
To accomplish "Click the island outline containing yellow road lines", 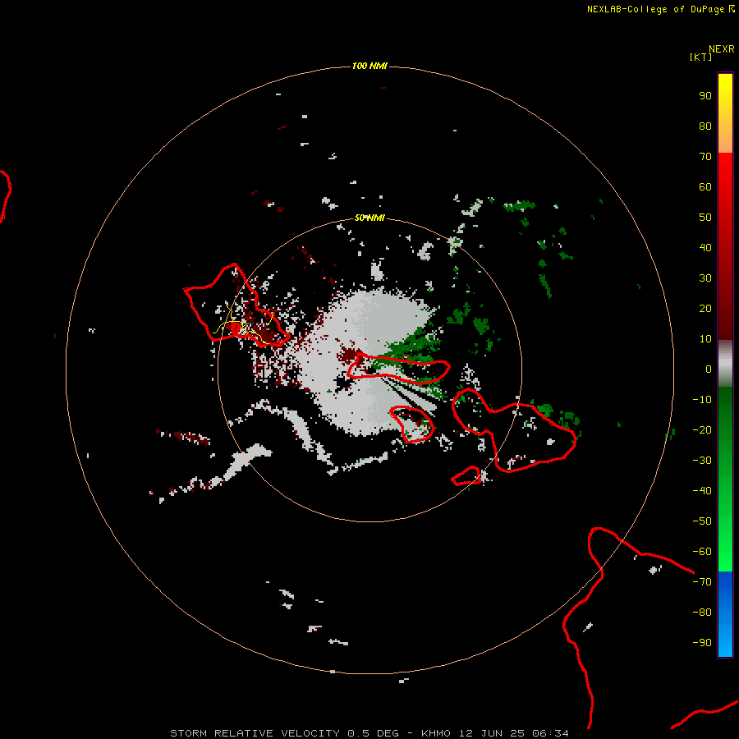I will tap(236, 305).
